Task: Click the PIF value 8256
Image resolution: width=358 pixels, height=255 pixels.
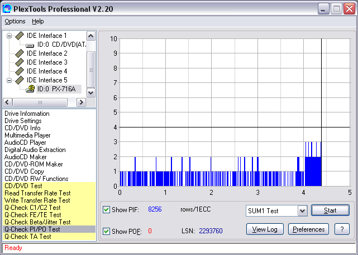Action: tap(155, 209)
